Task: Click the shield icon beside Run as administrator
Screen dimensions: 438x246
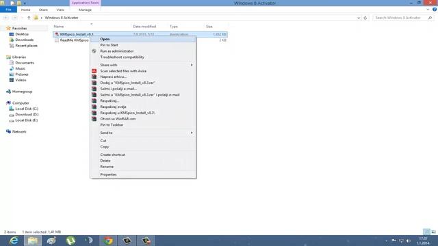Action: click(x=94, y=51)
